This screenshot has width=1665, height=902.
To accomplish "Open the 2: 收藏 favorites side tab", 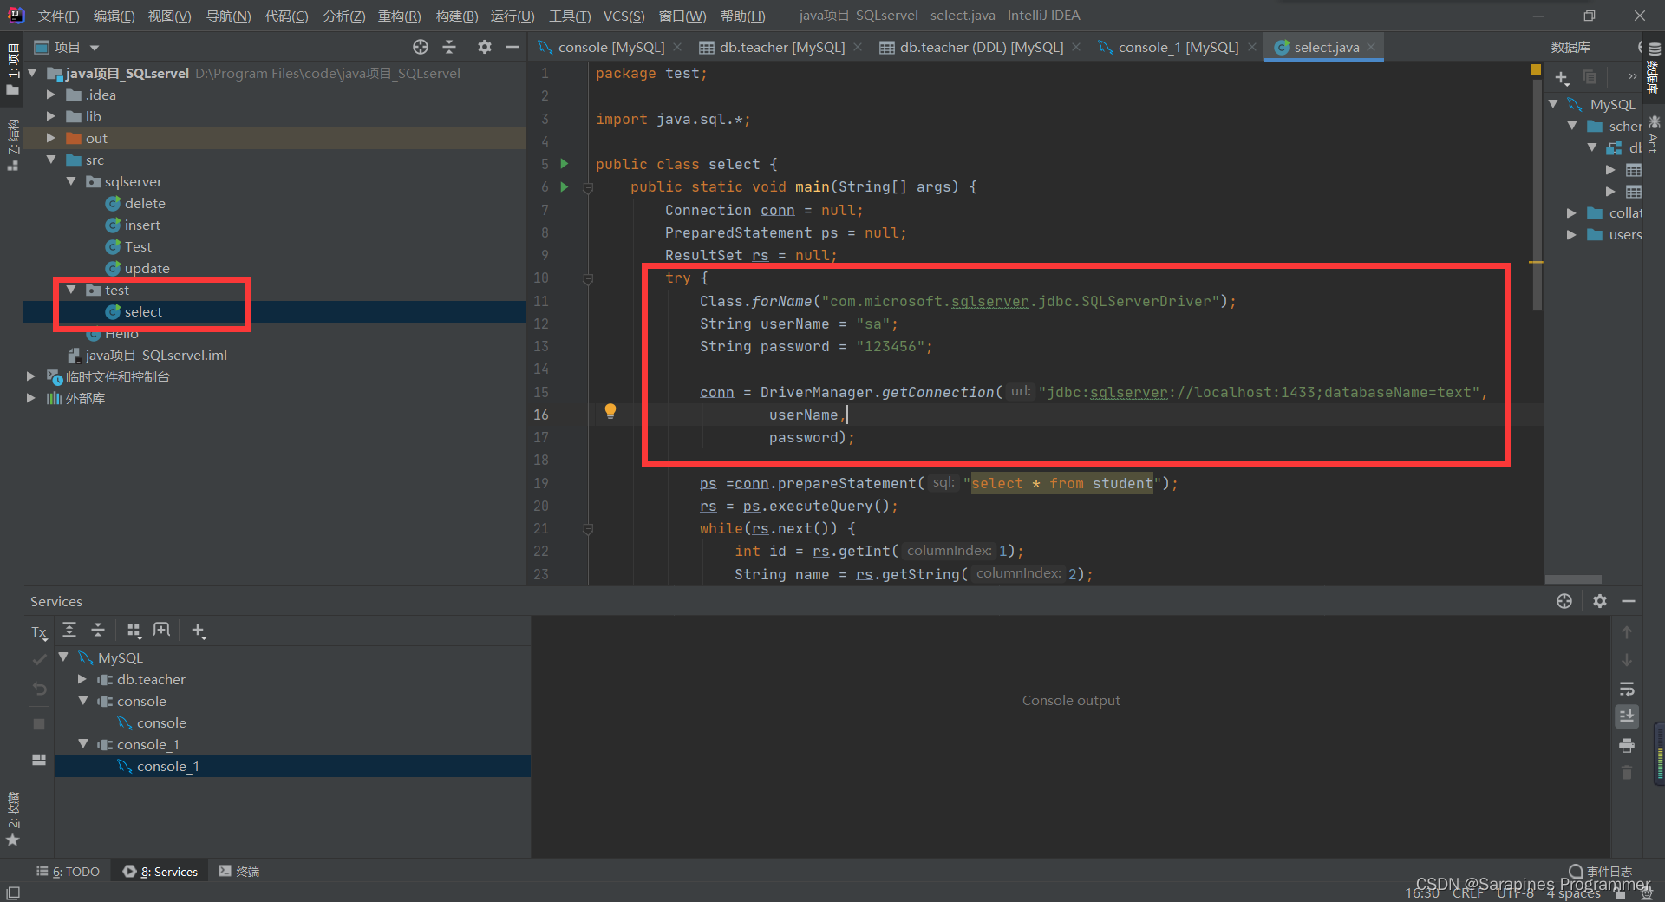I will pos(12,819).
